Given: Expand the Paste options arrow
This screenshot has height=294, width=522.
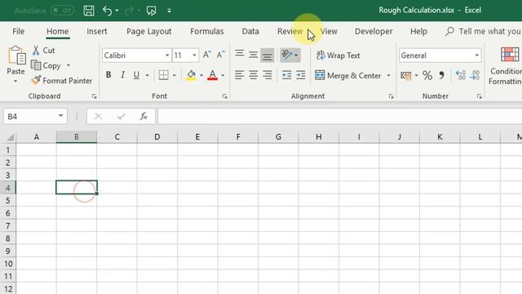Looking at the screenshot, I should pos(15,81).
